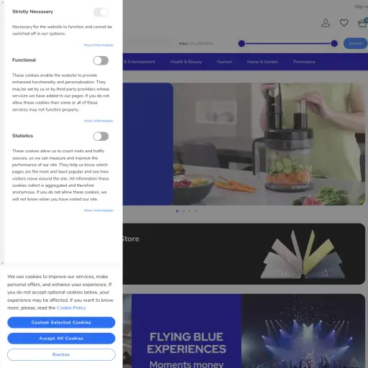Open the wishlist heart icon

pyautogui.click(x=344, y=23)
